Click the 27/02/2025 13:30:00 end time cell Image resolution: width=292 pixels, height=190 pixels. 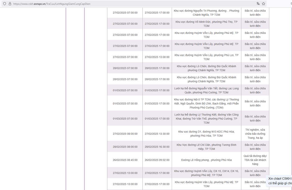coord(157,134)
